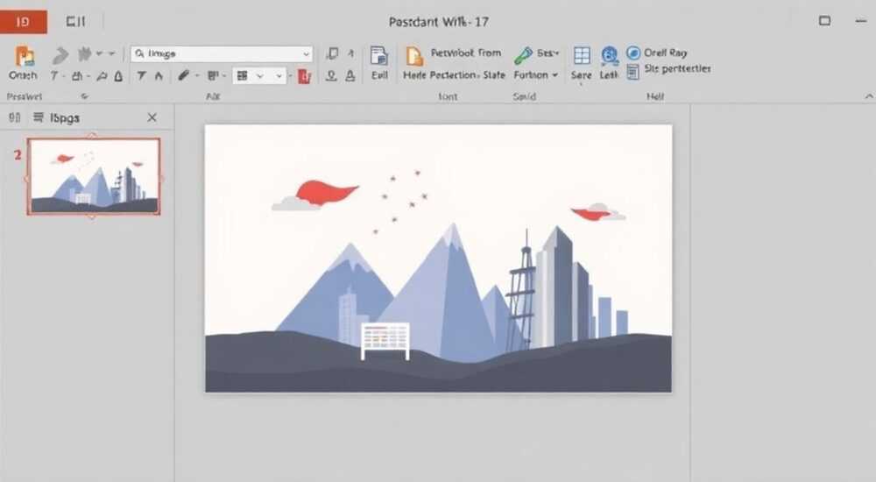Minimize the window

coord(860,21)
